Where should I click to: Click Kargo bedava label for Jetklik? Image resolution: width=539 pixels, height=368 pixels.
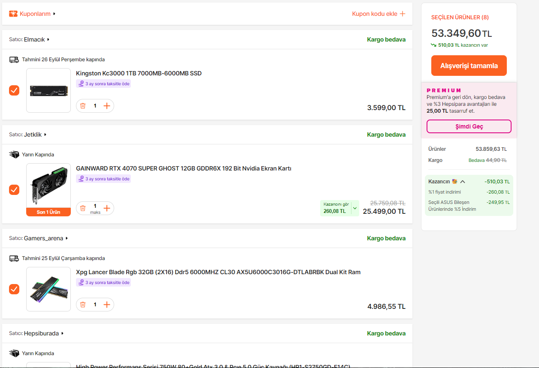386,135
